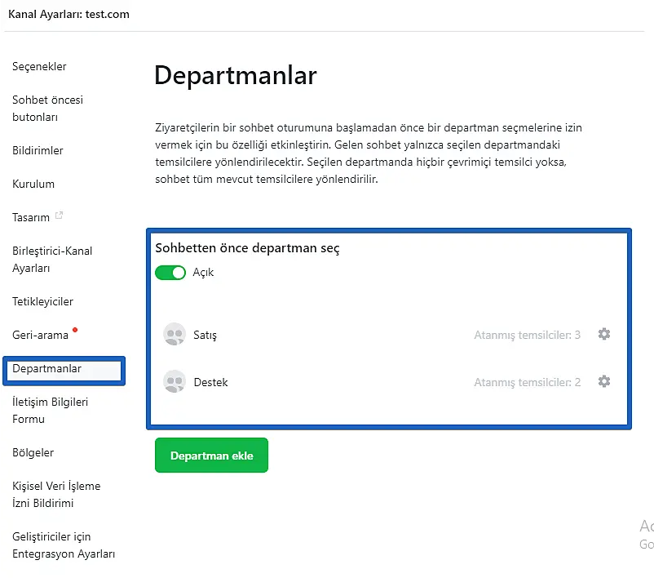654x578 pixels.
Task: Open settings gear for Satış department
Action: 604,334
